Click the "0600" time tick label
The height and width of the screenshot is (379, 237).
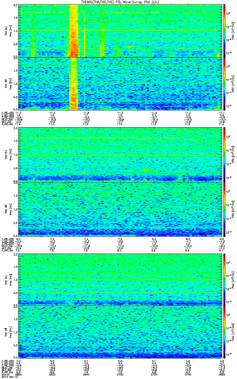(x=19, y=375)
